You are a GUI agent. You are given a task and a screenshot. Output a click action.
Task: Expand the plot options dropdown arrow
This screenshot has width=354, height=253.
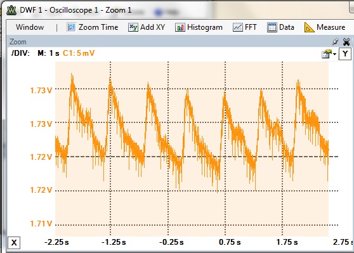click(x=334, y=54)
